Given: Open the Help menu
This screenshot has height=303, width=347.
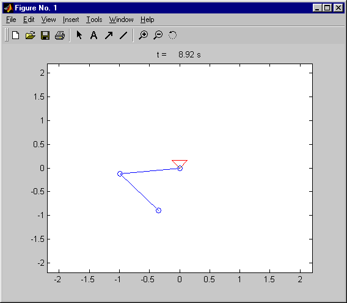Looking at the screenshot, I should click(x=147, y=20).
